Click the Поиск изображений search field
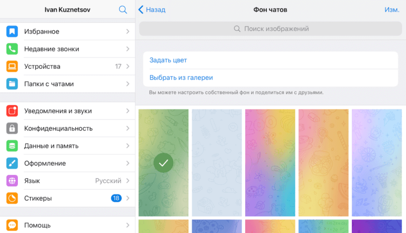Image resolution: width=406 pixels, height=233 pixels. click(x=270, y=29)
